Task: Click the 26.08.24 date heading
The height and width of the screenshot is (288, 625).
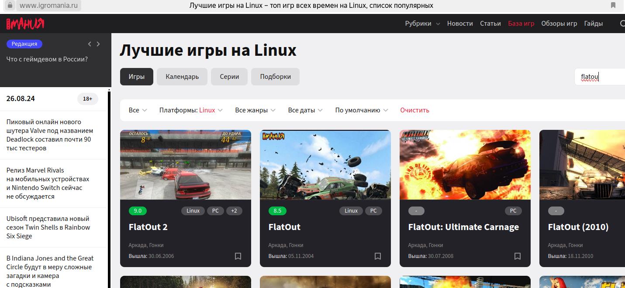Action: click(21, 99)
